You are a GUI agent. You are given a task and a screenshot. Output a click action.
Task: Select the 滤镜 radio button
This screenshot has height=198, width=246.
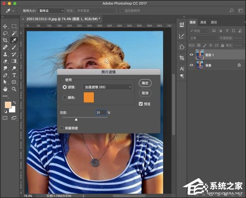pos(65,87)
